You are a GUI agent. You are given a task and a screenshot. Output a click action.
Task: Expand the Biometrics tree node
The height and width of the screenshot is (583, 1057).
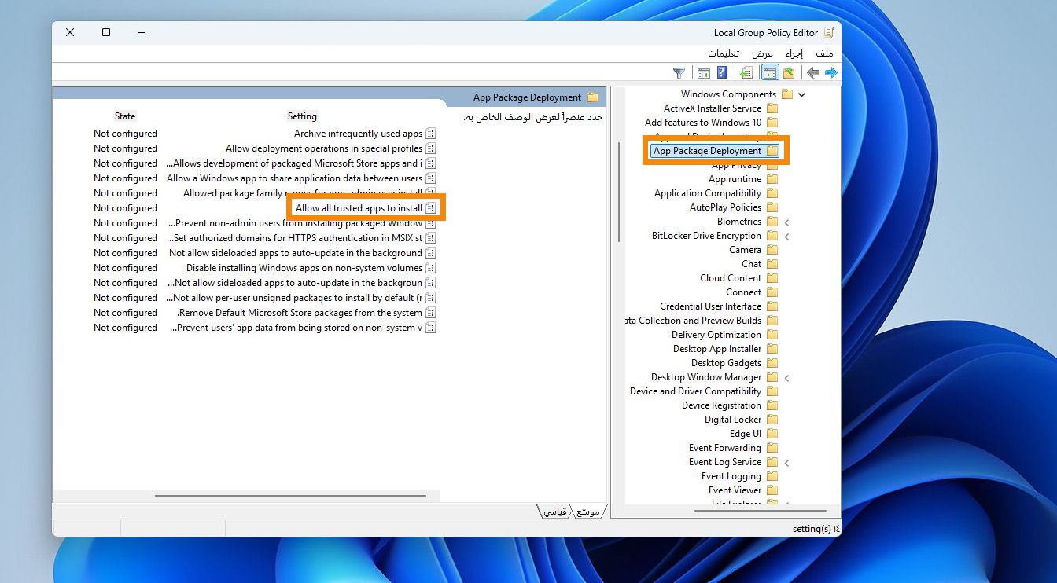(786, 222)
